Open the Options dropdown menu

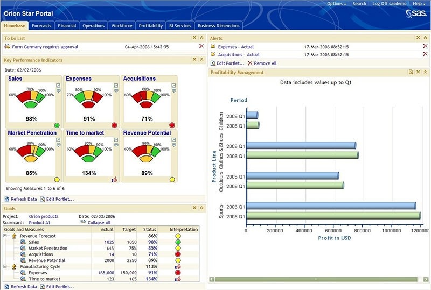click(x=336, y=4)
